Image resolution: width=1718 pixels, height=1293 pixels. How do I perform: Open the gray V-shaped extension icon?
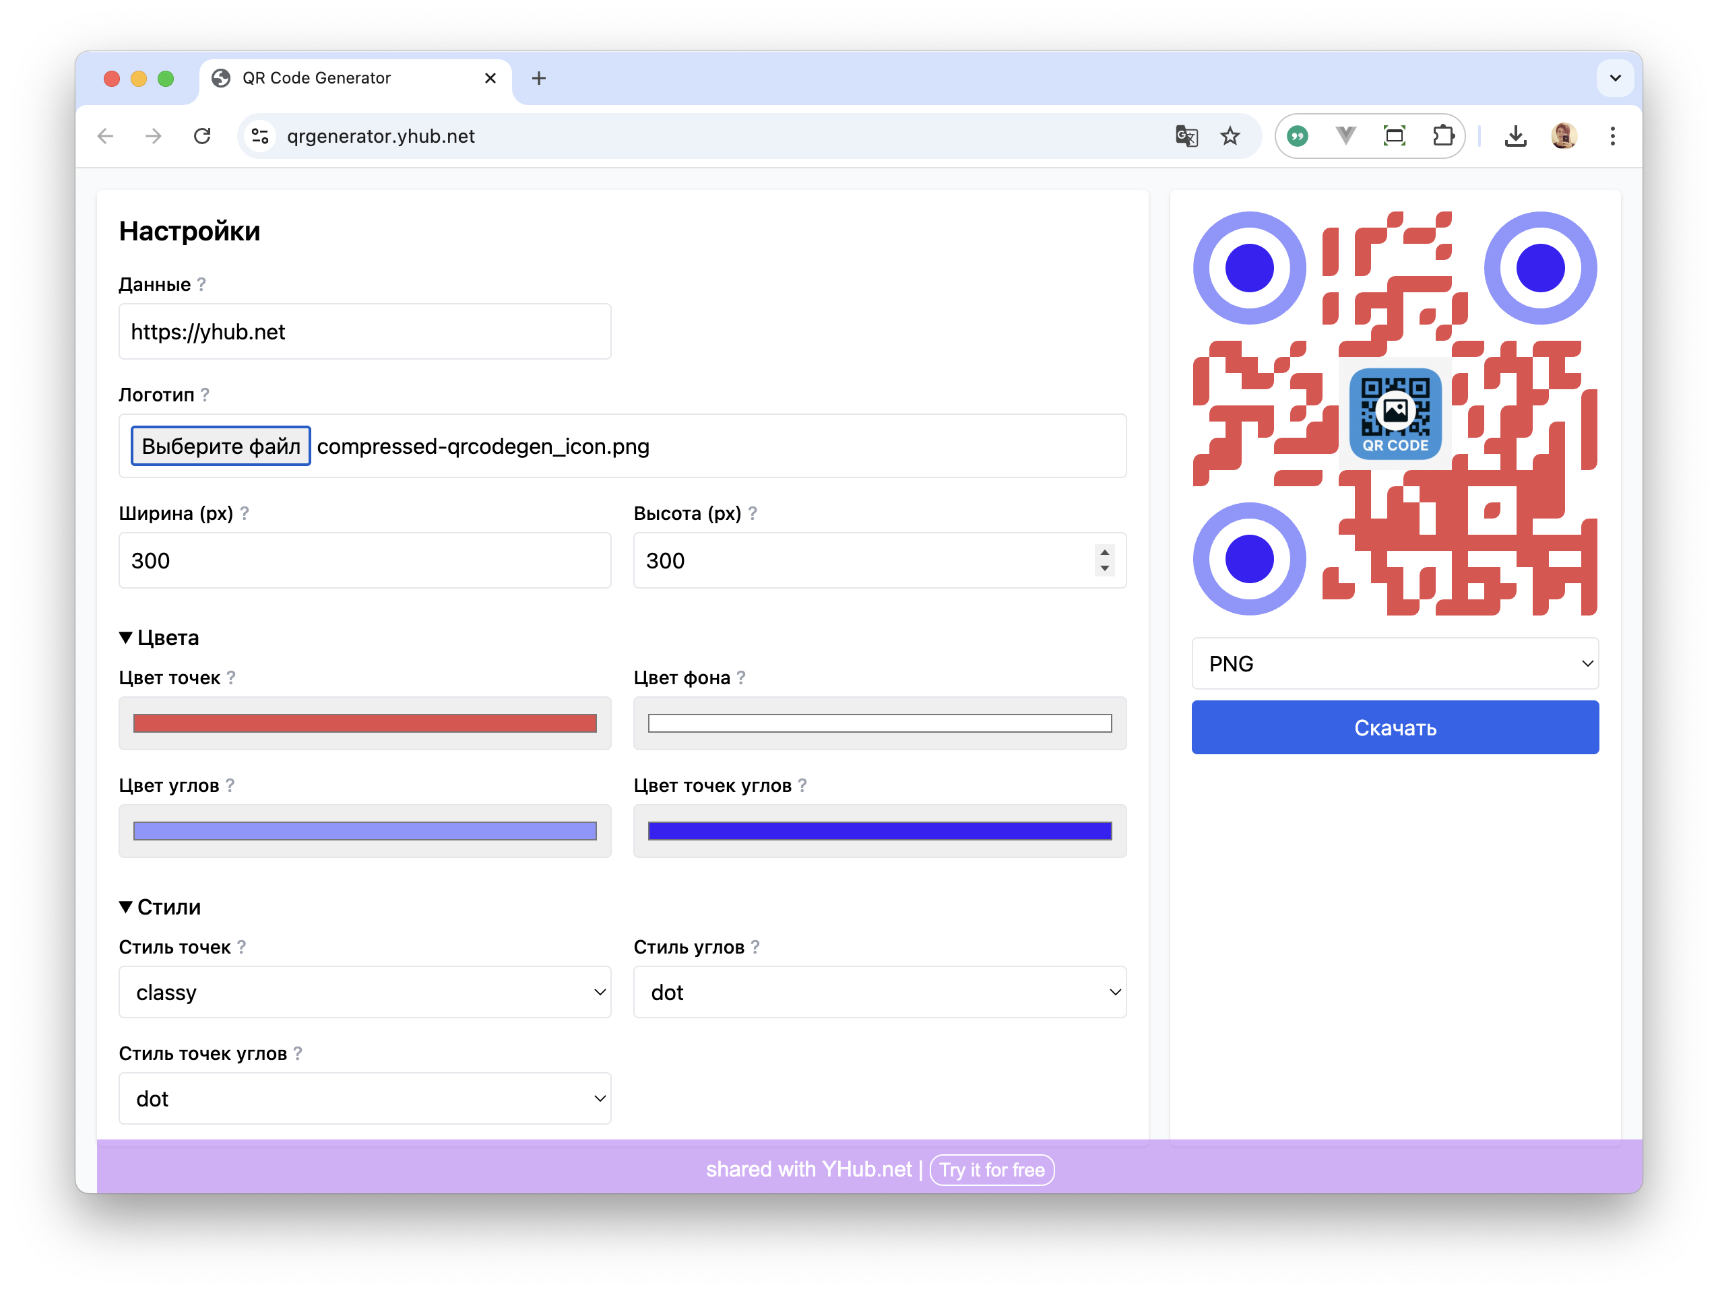pos(1345,137)
